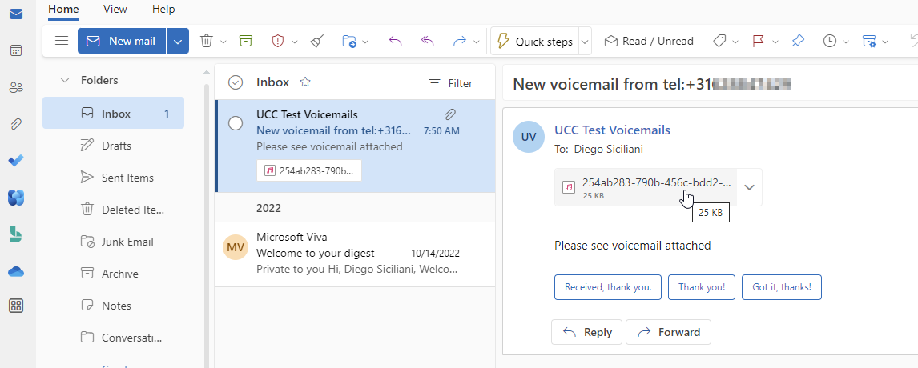Open the OneDrive cloud app icon

coord(16,271)
